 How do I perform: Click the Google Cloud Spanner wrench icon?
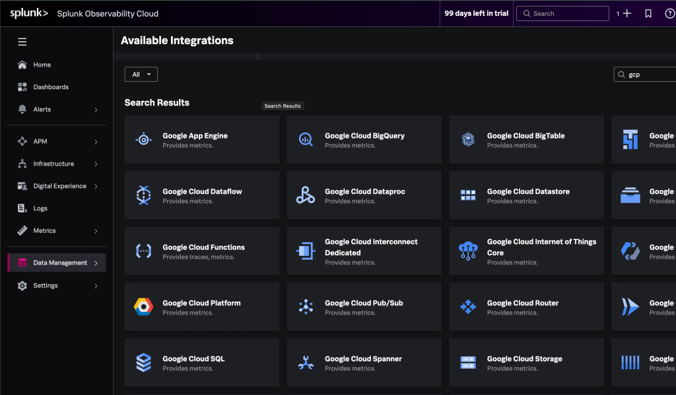(x=306, y=363)
